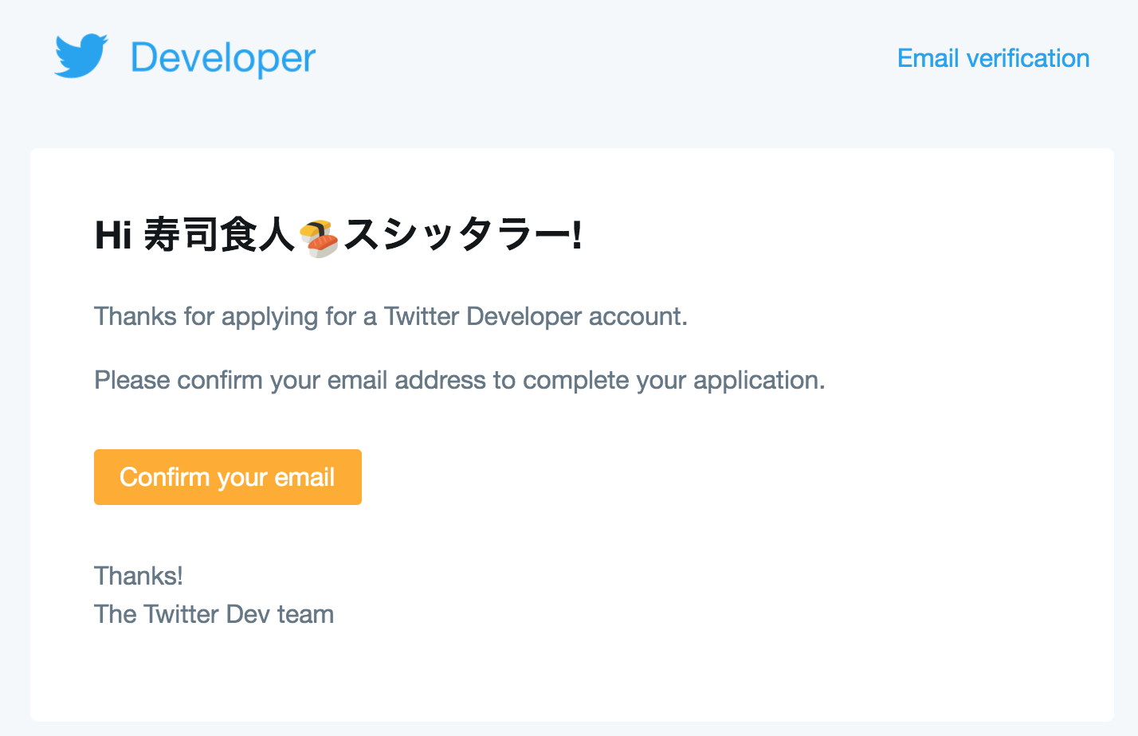Screen dimensions: 1138x736
Task: Click the Twitter bird logo
Action: (x=81, y=56)
